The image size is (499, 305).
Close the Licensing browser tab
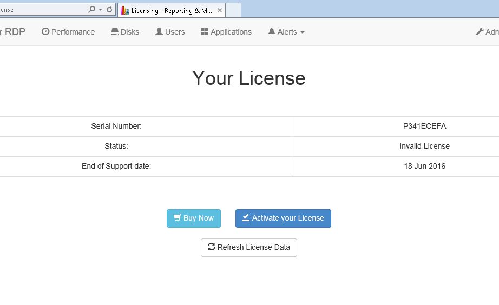(220, 10)
